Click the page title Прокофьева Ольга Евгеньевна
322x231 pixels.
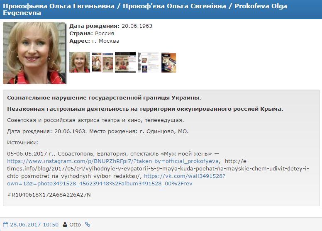(145, 9)
